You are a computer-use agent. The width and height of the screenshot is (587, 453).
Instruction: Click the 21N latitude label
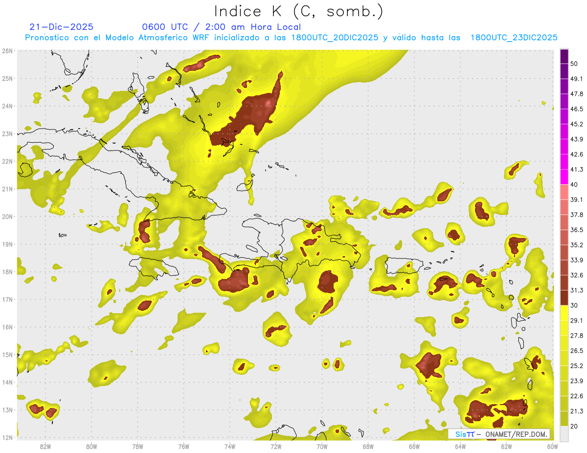click(x=7, y=189)
